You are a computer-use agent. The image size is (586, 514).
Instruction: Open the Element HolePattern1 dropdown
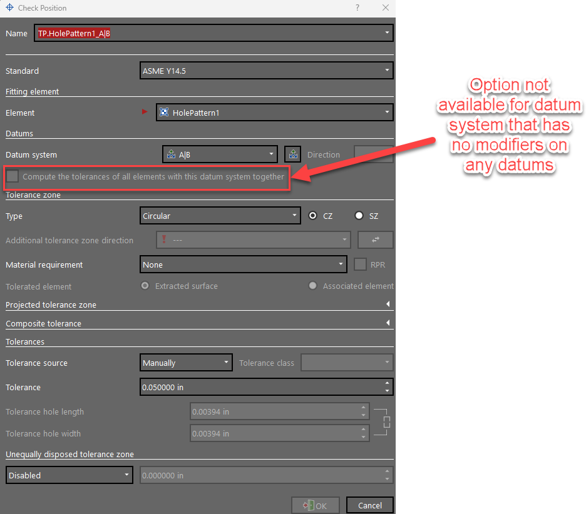275,113
